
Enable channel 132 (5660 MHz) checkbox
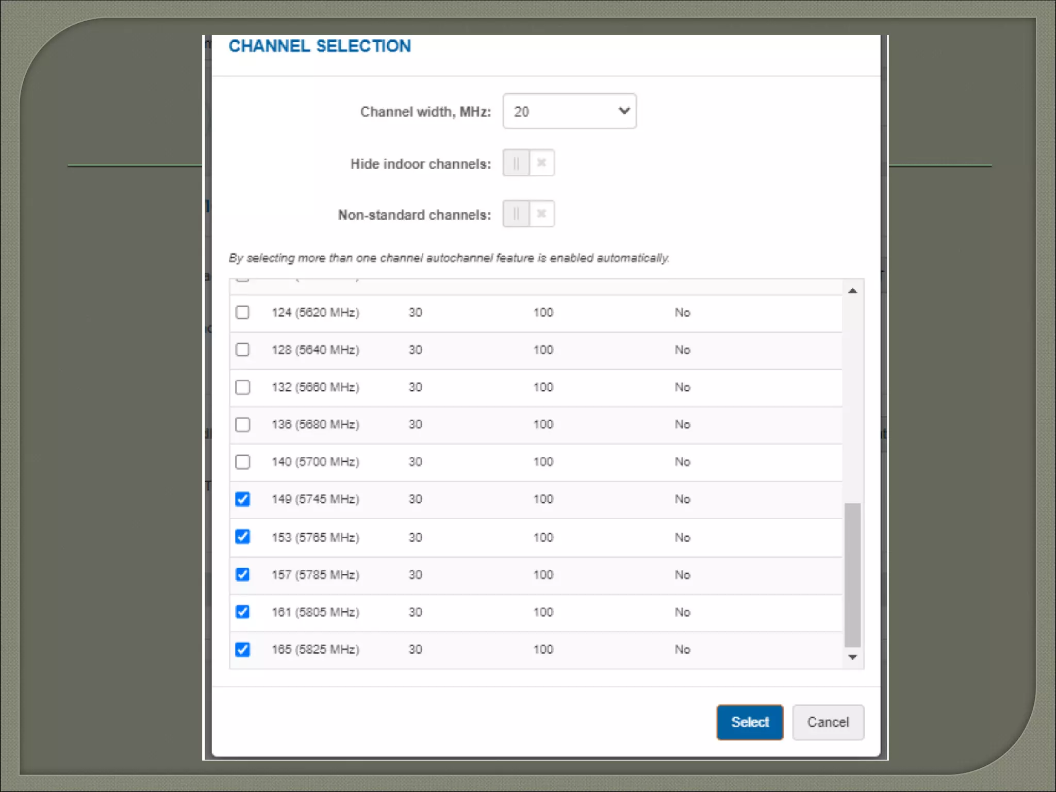tap(242, 387)
